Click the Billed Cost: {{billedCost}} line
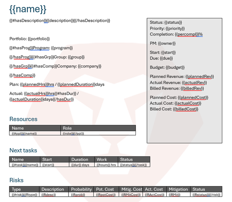The image size is (232, 202). 174,109
